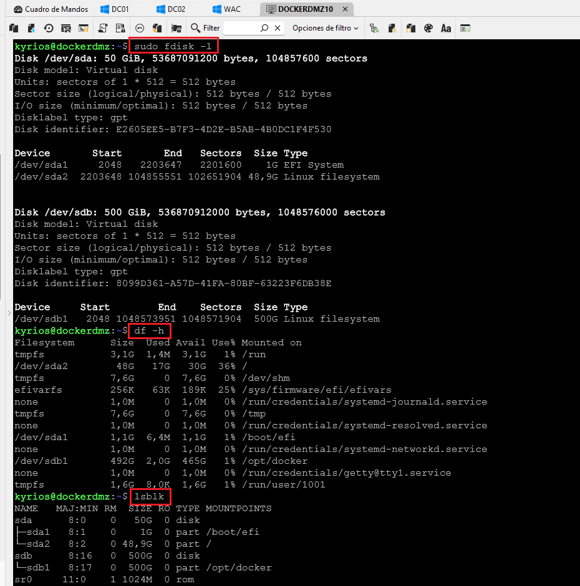Click the folder with padlock icon
The width and height of the screenshot is (580, 586).
point(176,28)
